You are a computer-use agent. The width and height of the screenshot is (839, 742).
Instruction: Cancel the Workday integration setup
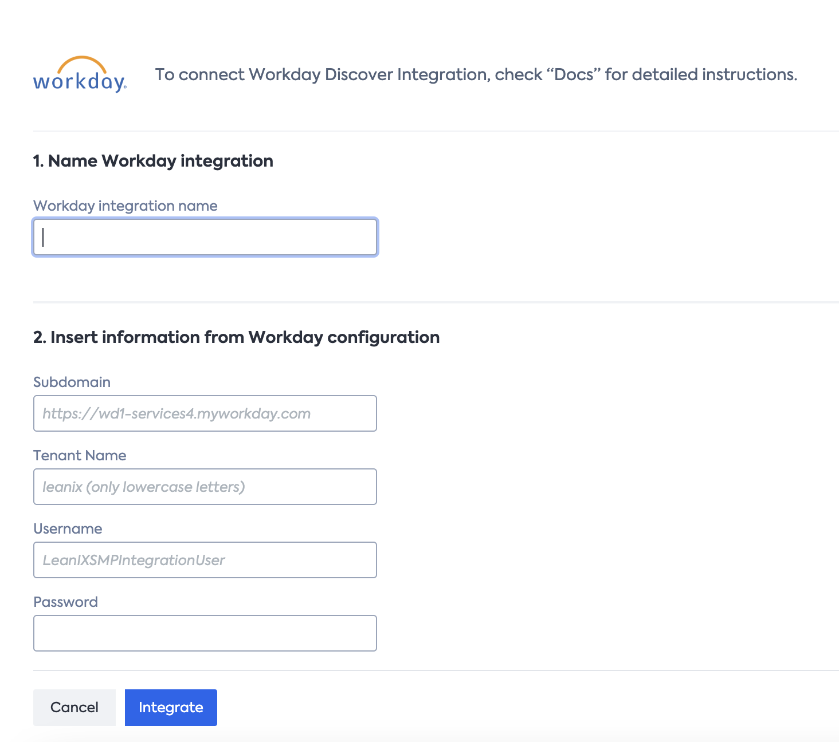(75, 708)
